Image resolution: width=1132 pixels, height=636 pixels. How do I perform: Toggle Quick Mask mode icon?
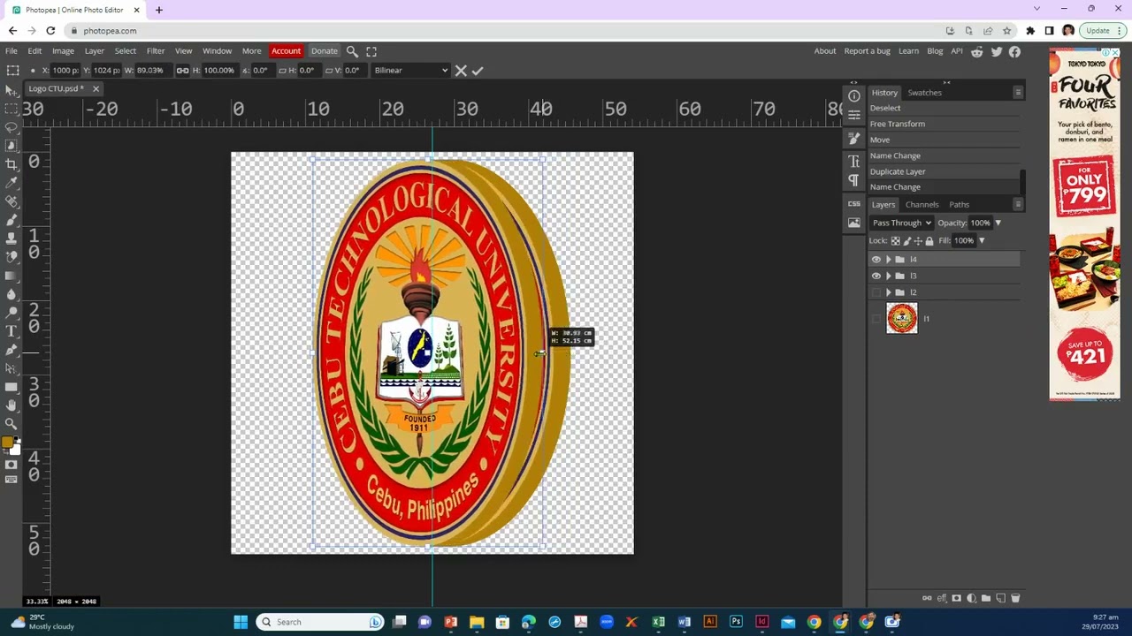pos(11,465)
